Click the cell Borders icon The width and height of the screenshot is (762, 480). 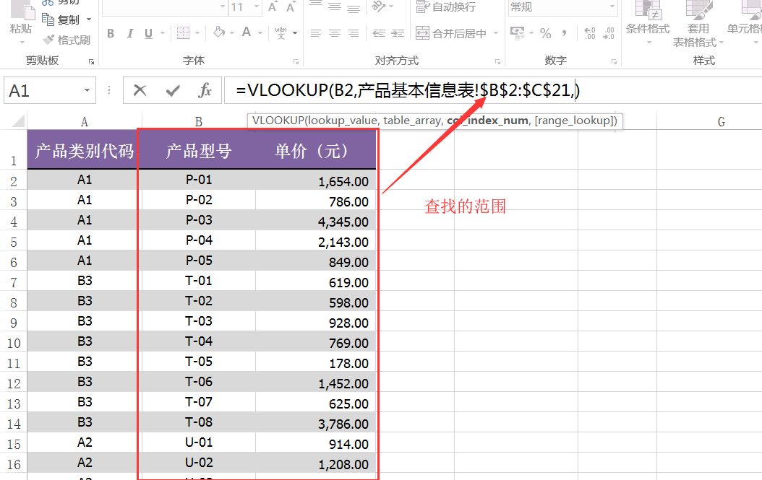(x=183, y=33)
